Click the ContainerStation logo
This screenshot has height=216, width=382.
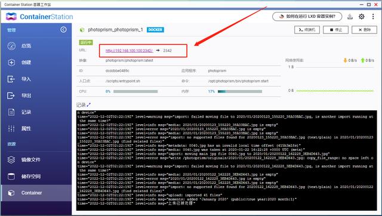(39, 17)
